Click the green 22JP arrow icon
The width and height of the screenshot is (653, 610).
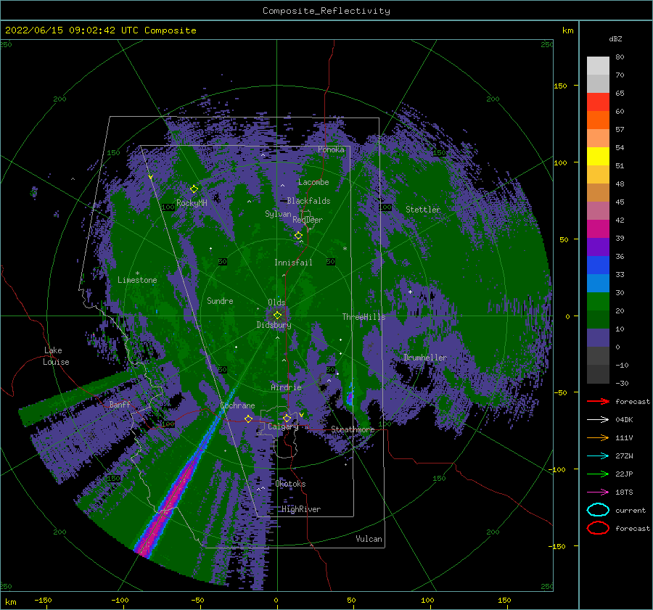pyautogui.click(x=598, y=474)
